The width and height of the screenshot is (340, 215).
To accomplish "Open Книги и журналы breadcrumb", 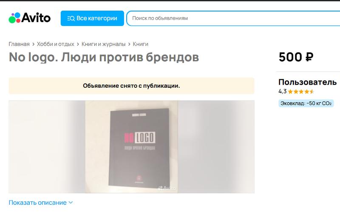I will click(103, 44).
